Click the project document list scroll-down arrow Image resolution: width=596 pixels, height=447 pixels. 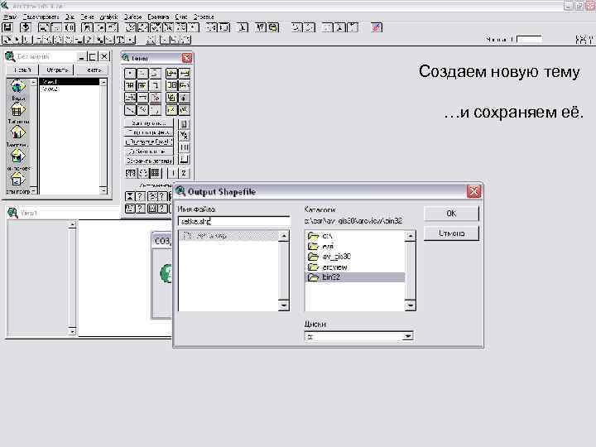click(103, 190)
